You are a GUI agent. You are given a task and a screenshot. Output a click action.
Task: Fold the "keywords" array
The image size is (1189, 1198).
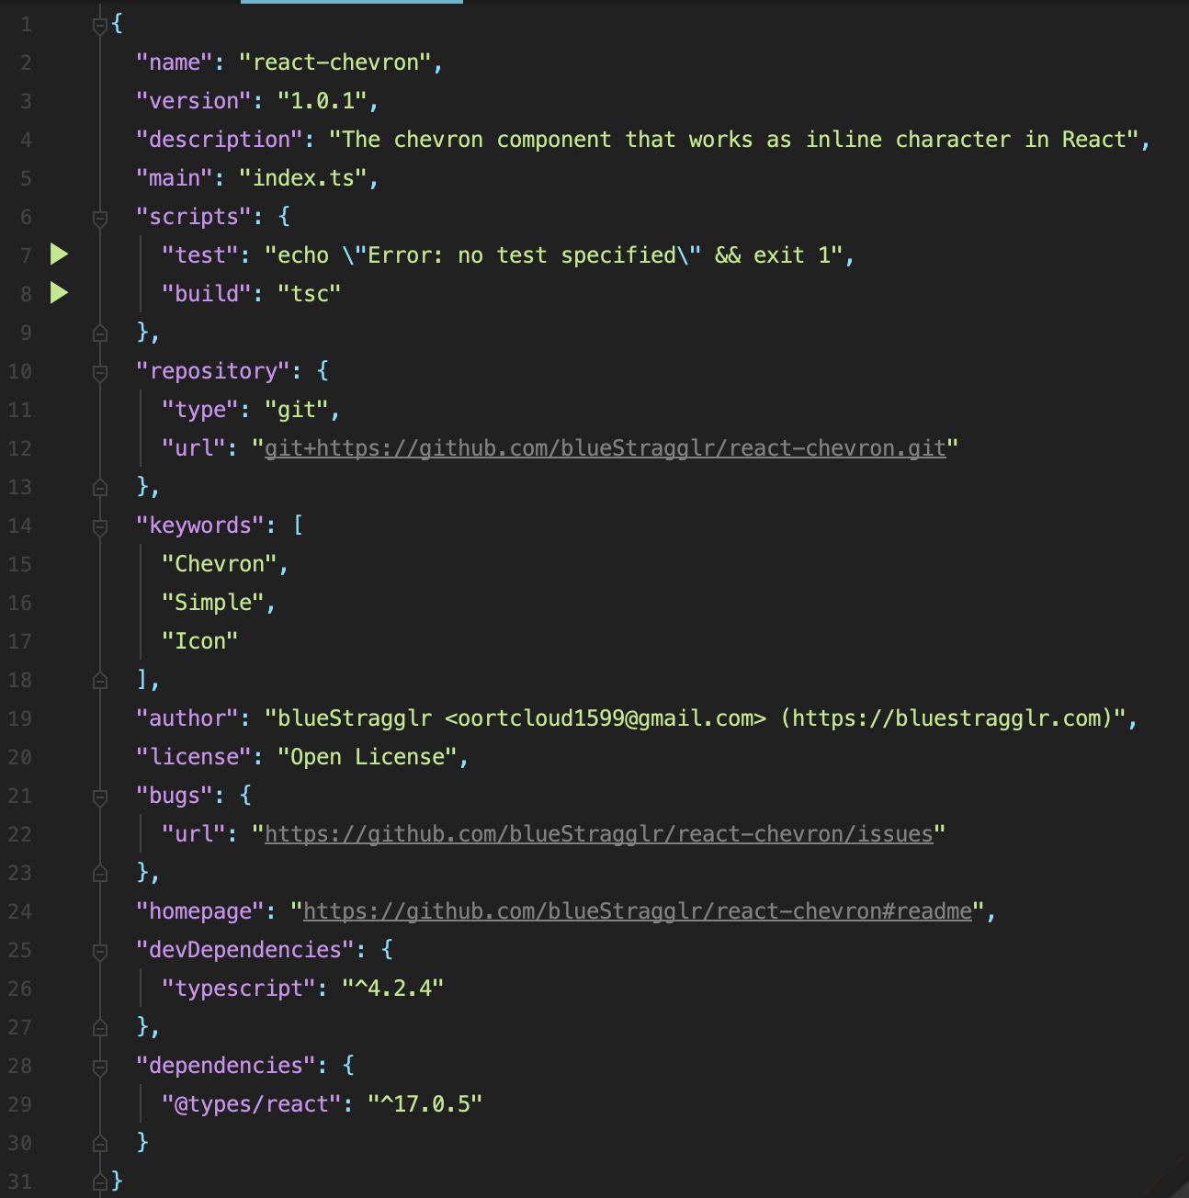coord(100,526)
